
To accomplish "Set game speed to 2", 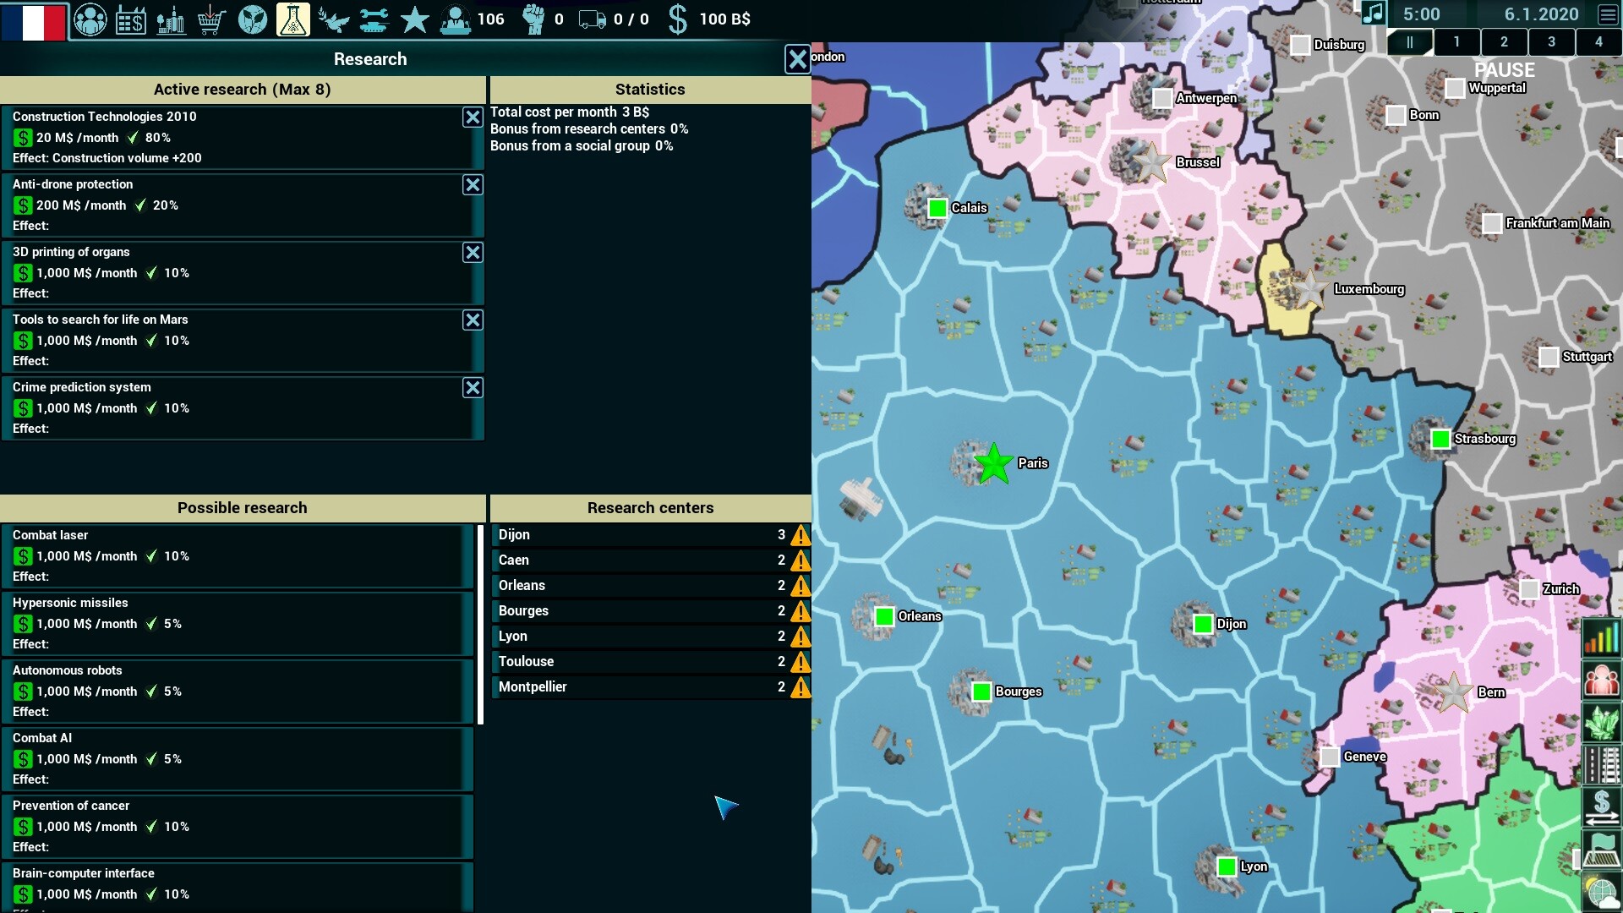I will [1504, 41].
